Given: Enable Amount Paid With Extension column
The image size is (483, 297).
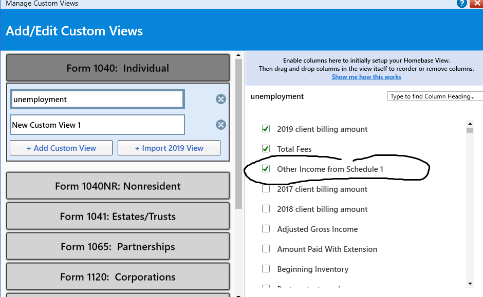Looking at the screenshot, I should 266,249.
